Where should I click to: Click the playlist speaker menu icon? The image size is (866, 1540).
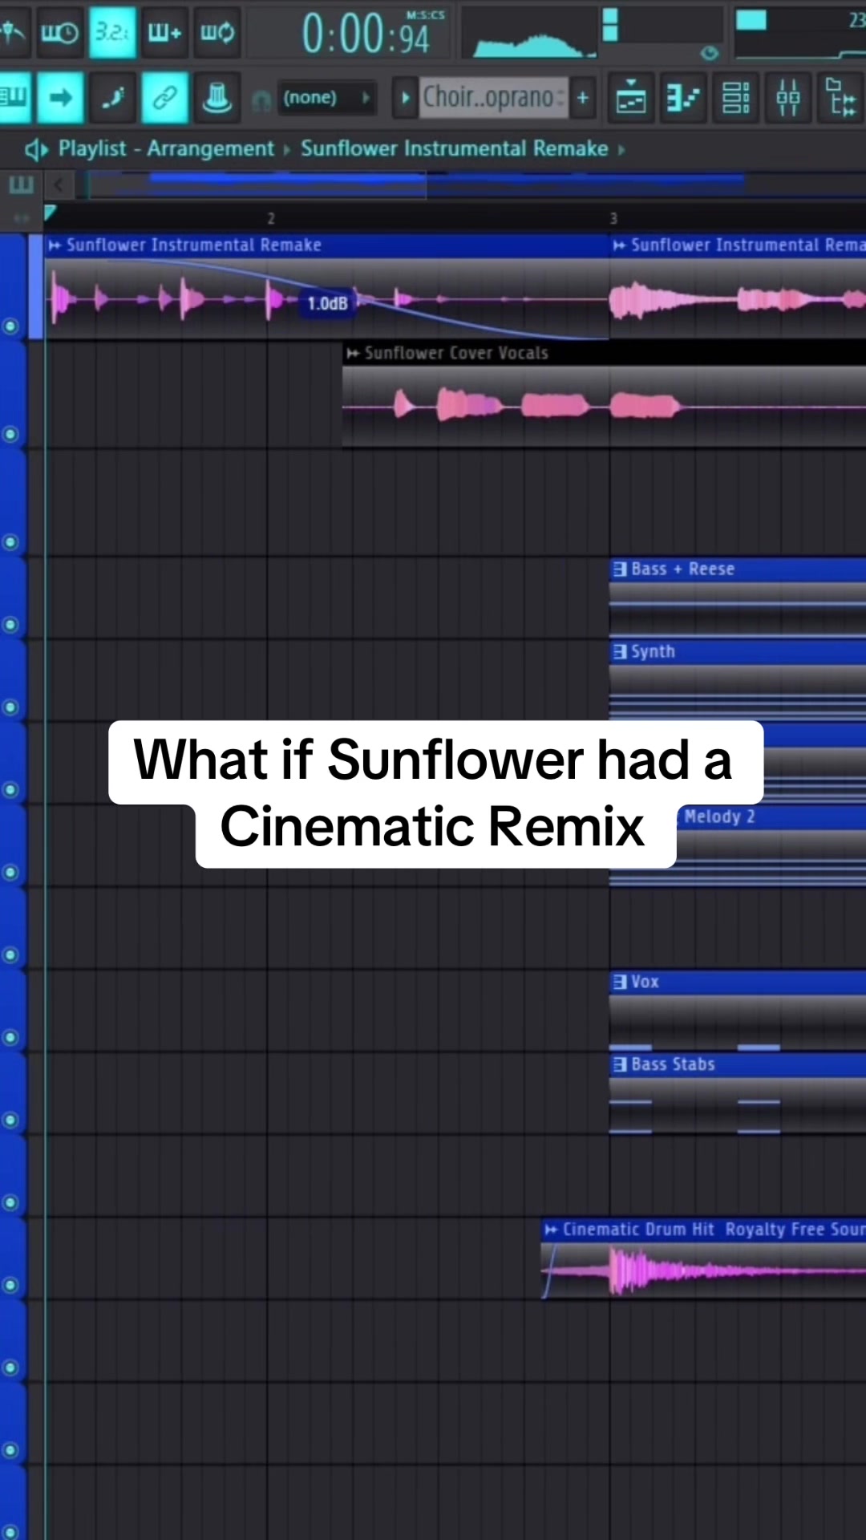[x=37, y=149]
